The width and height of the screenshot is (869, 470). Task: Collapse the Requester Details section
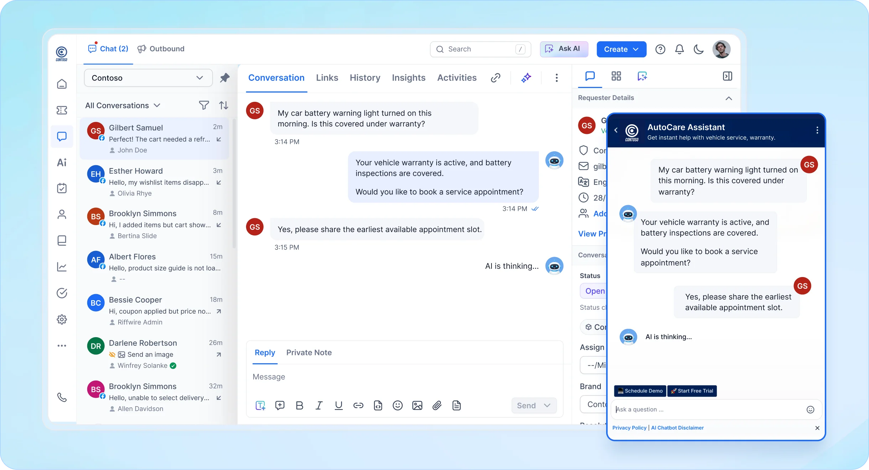pos(729,98)
